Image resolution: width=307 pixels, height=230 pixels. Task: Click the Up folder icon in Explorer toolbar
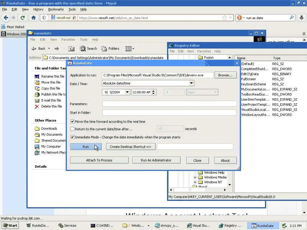[x=71, y=49]
